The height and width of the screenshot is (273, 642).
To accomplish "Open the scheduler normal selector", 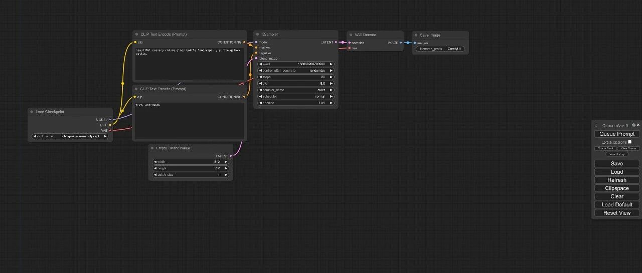I will pos(296,96).
